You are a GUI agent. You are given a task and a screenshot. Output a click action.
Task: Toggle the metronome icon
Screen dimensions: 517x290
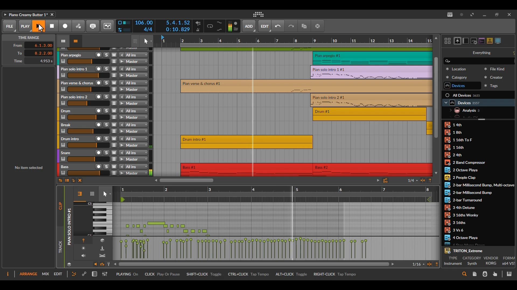tap(198, 30)
